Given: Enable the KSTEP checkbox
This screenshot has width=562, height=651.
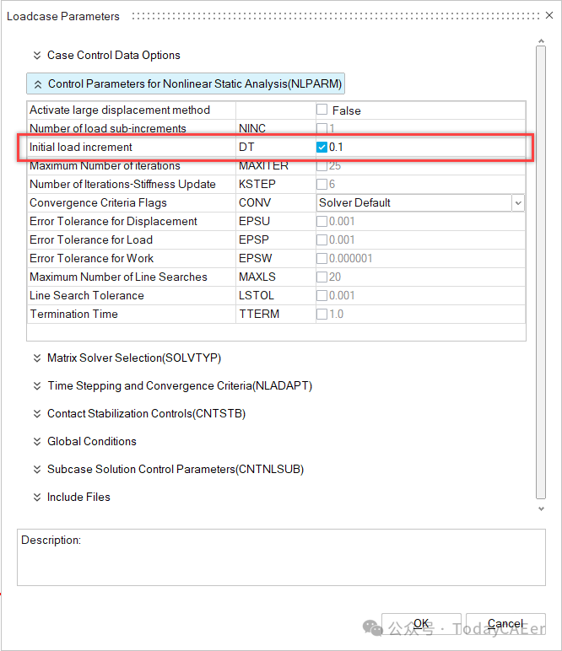Looking at the screenshot, I should tap(322, 184).
